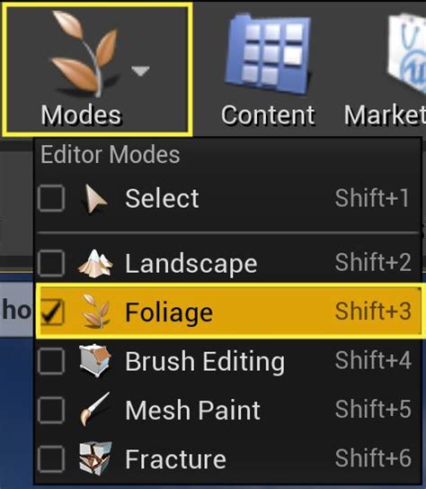Click the Foliage plant icon in menu

coord(95,312)
